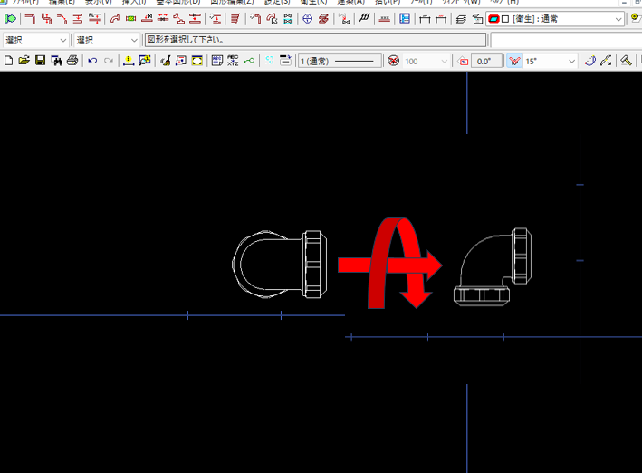Click the 1(通常) line style button
The image size is (642, 473).
[x=340, y=61]
